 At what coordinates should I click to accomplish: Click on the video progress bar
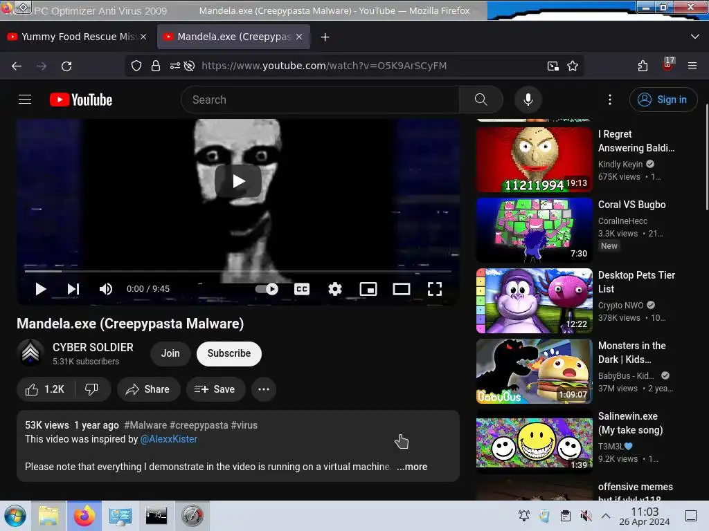238,271
